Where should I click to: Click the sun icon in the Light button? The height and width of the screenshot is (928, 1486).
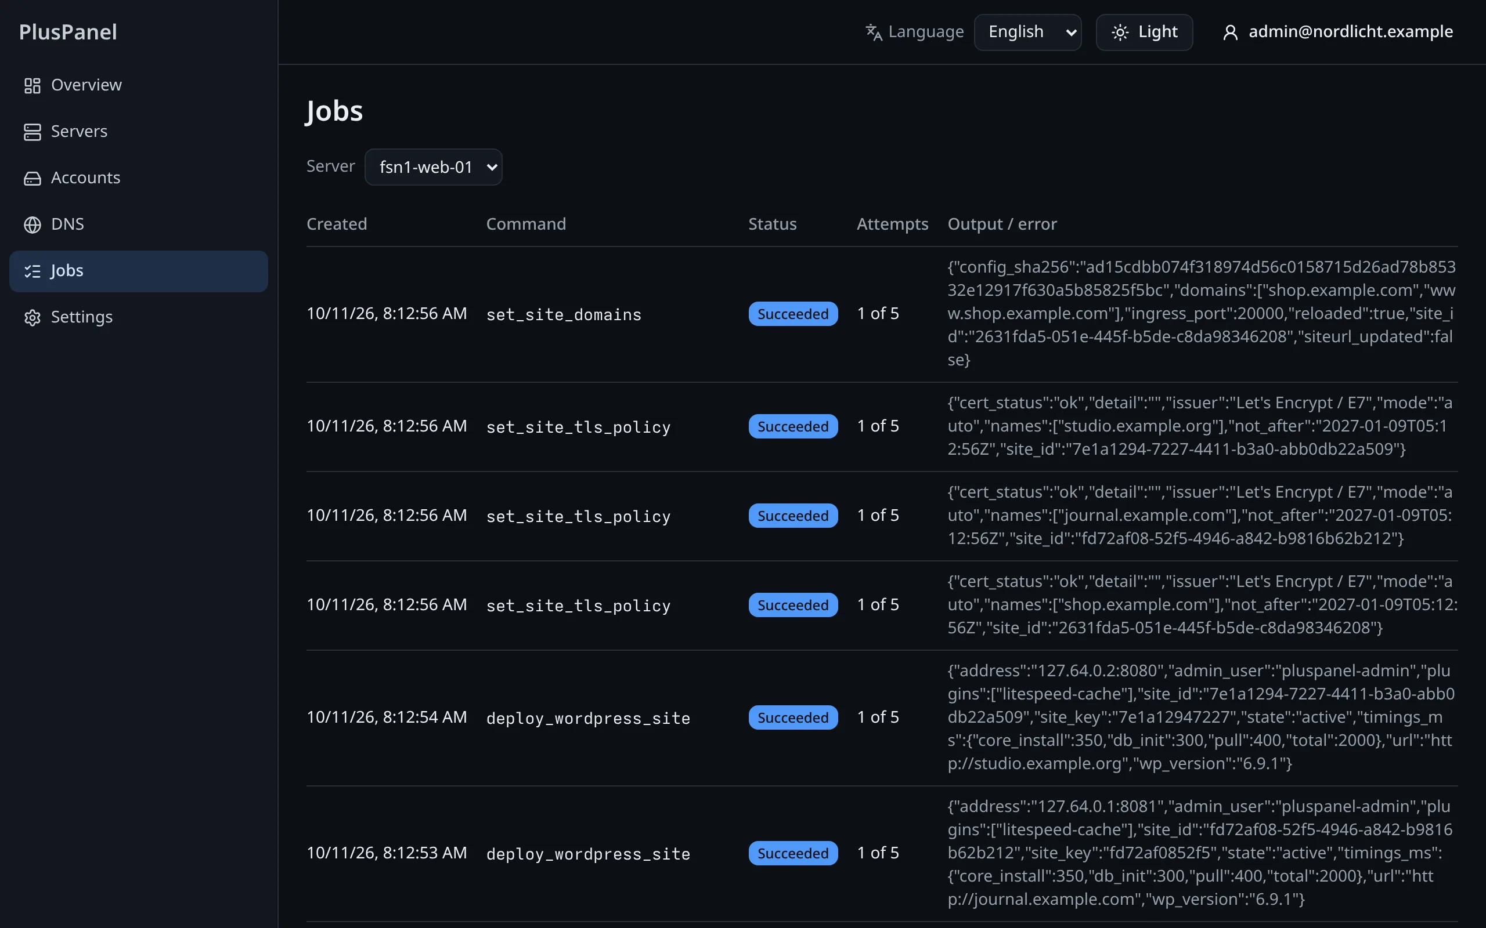(1120, 32)
